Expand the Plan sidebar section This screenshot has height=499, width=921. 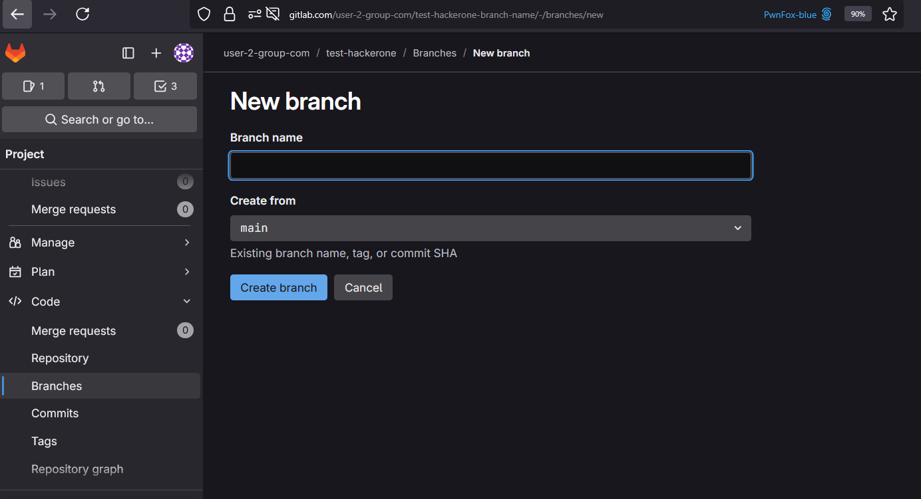click(x=100, y=272)
